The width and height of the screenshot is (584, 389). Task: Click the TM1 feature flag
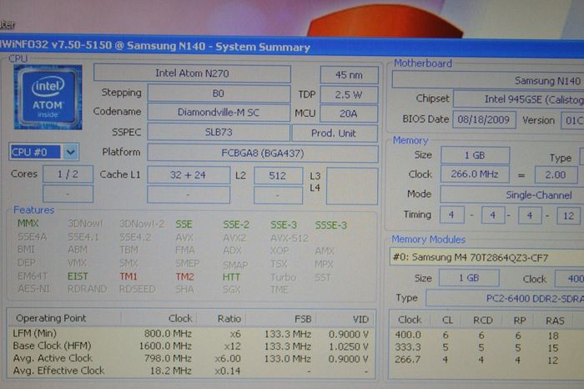pyautogui.click(x=128, y=276)
